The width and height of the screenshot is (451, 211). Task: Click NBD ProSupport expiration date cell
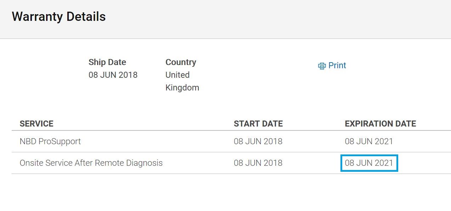pyautogui.click(x=369, y=141)
